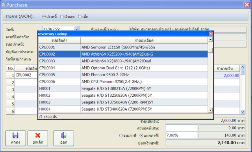
Task: Click AMD Sempron LE1150 description
Action: 118,47
